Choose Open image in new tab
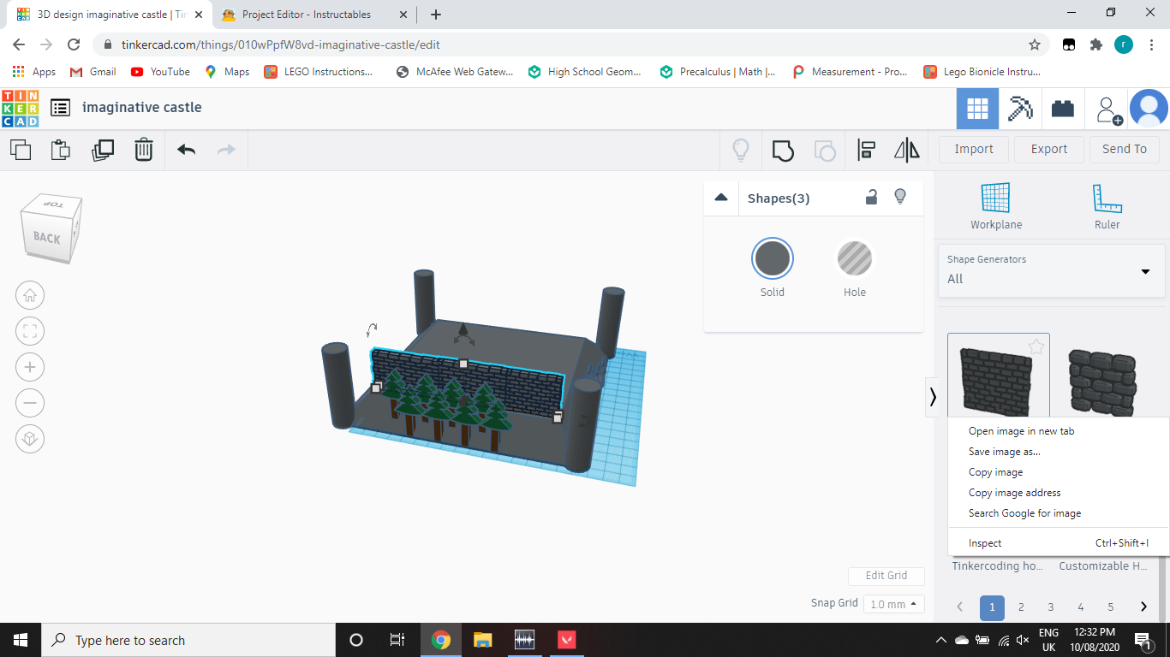Viewport: 1170px width, 657px height. [x=1021, y=431]
